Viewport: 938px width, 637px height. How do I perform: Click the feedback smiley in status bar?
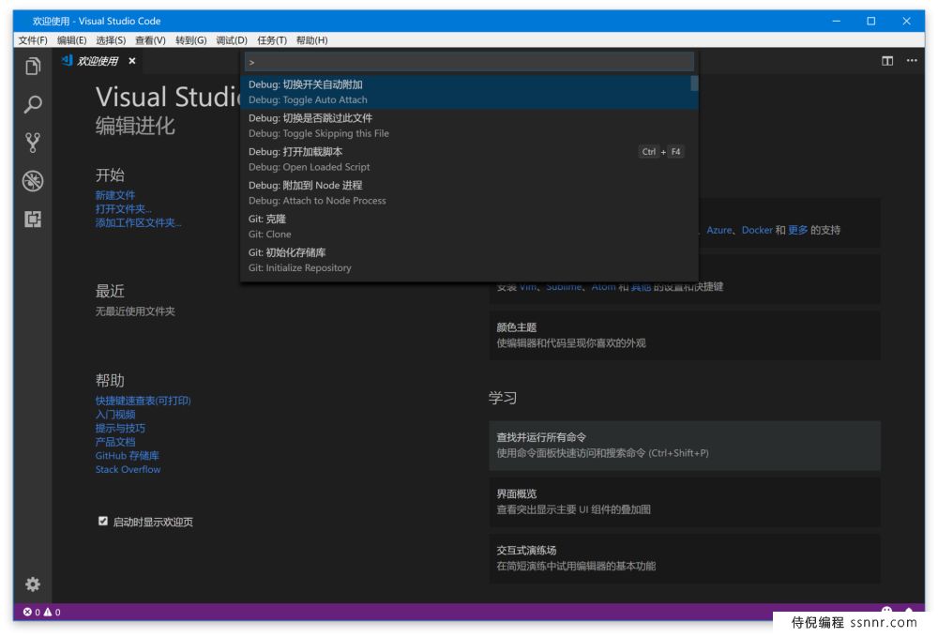point(887,610)
